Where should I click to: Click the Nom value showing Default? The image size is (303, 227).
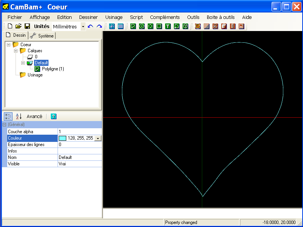[x=80, y=157]
